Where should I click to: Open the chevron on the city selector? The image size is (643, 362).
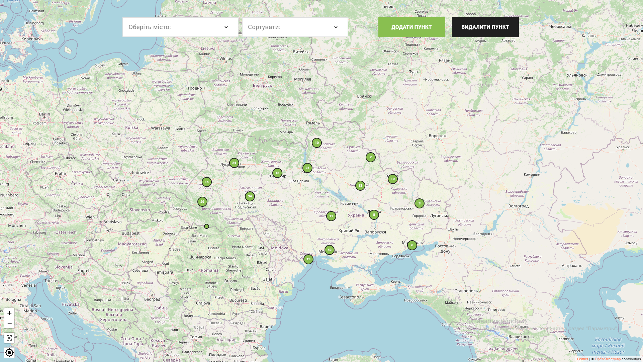click(x=226, y=27)
